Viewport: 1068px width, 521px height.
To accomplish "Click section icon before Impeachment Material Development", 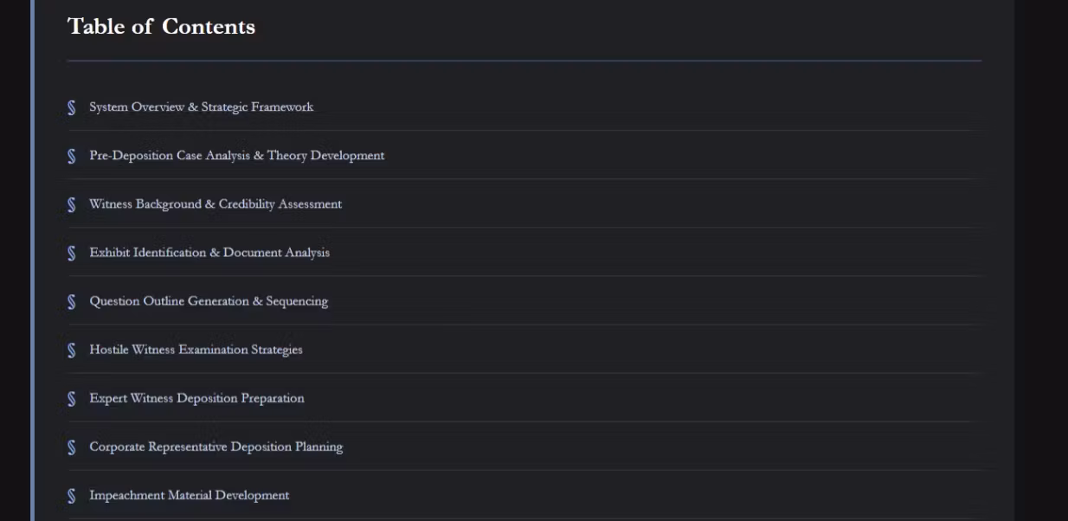I will click(x=72, y=495).
